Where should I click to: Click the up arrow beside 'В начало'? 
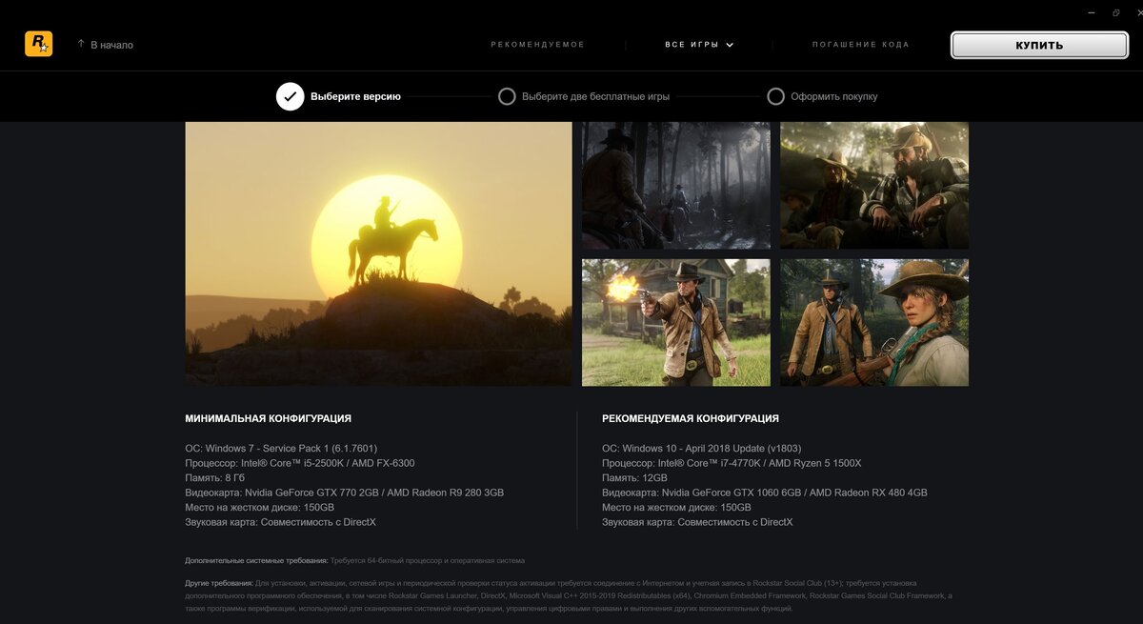tap(81, 44)
